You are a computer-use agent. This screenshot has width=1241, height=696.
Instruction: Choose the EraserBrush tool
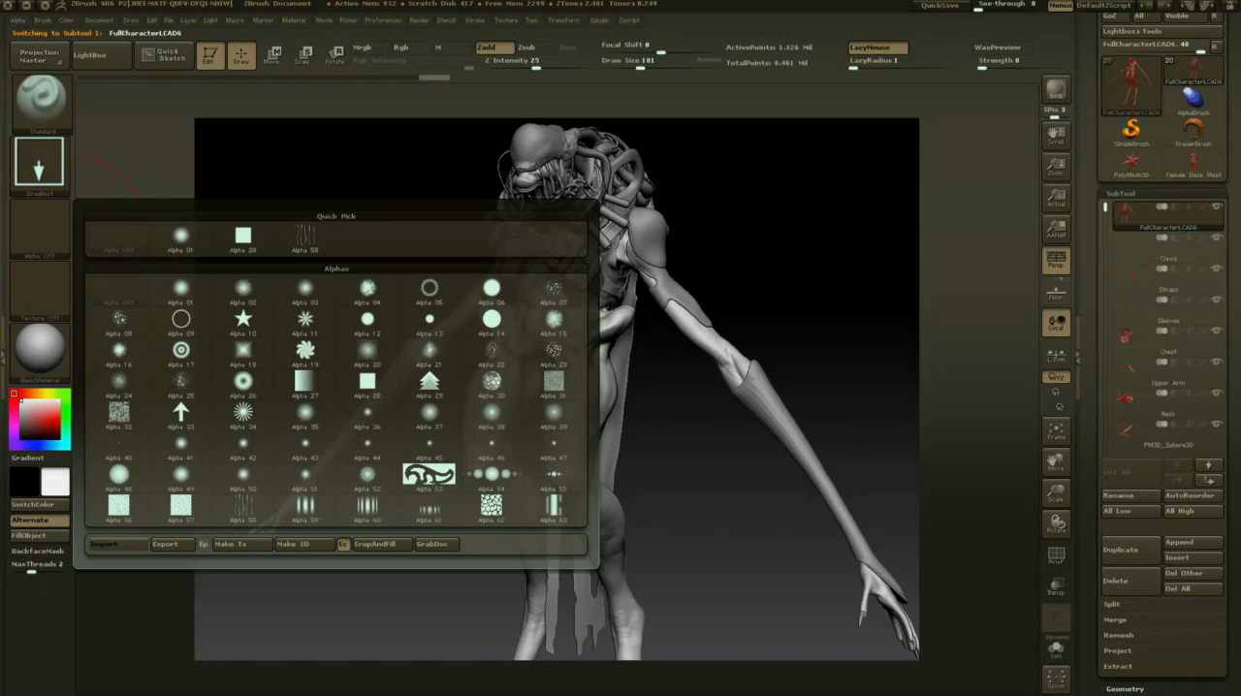click(x=1193, y=131)
